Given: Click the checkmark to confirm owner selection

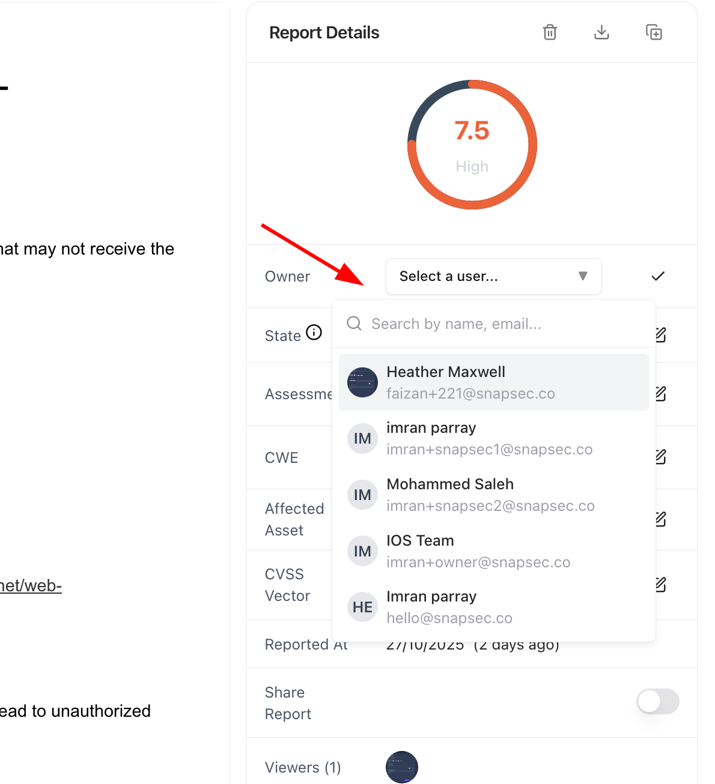Looking at the screenshot, I should [x=657, y=276].
